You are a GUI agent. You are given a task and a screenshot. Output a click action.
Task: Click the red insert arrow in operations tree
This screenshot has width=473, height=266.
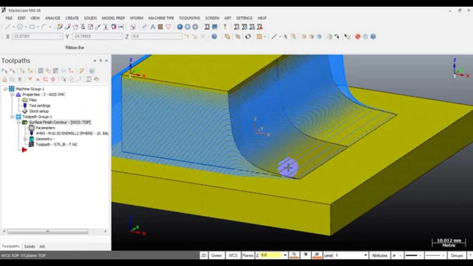click(x=24, y=150)
